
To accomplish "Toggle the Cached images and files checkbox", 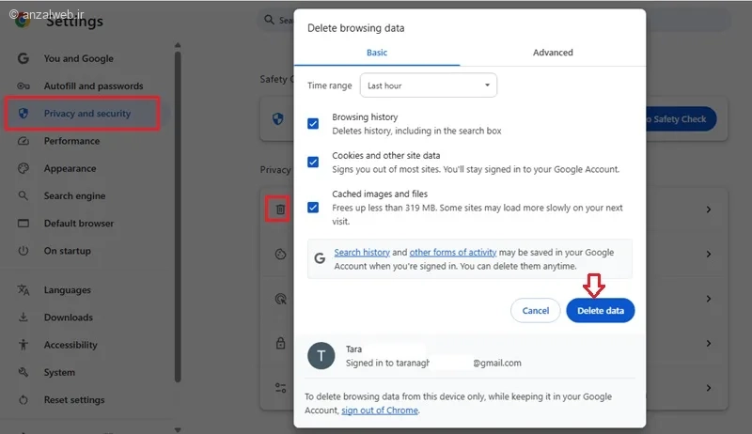I will 313,207.
